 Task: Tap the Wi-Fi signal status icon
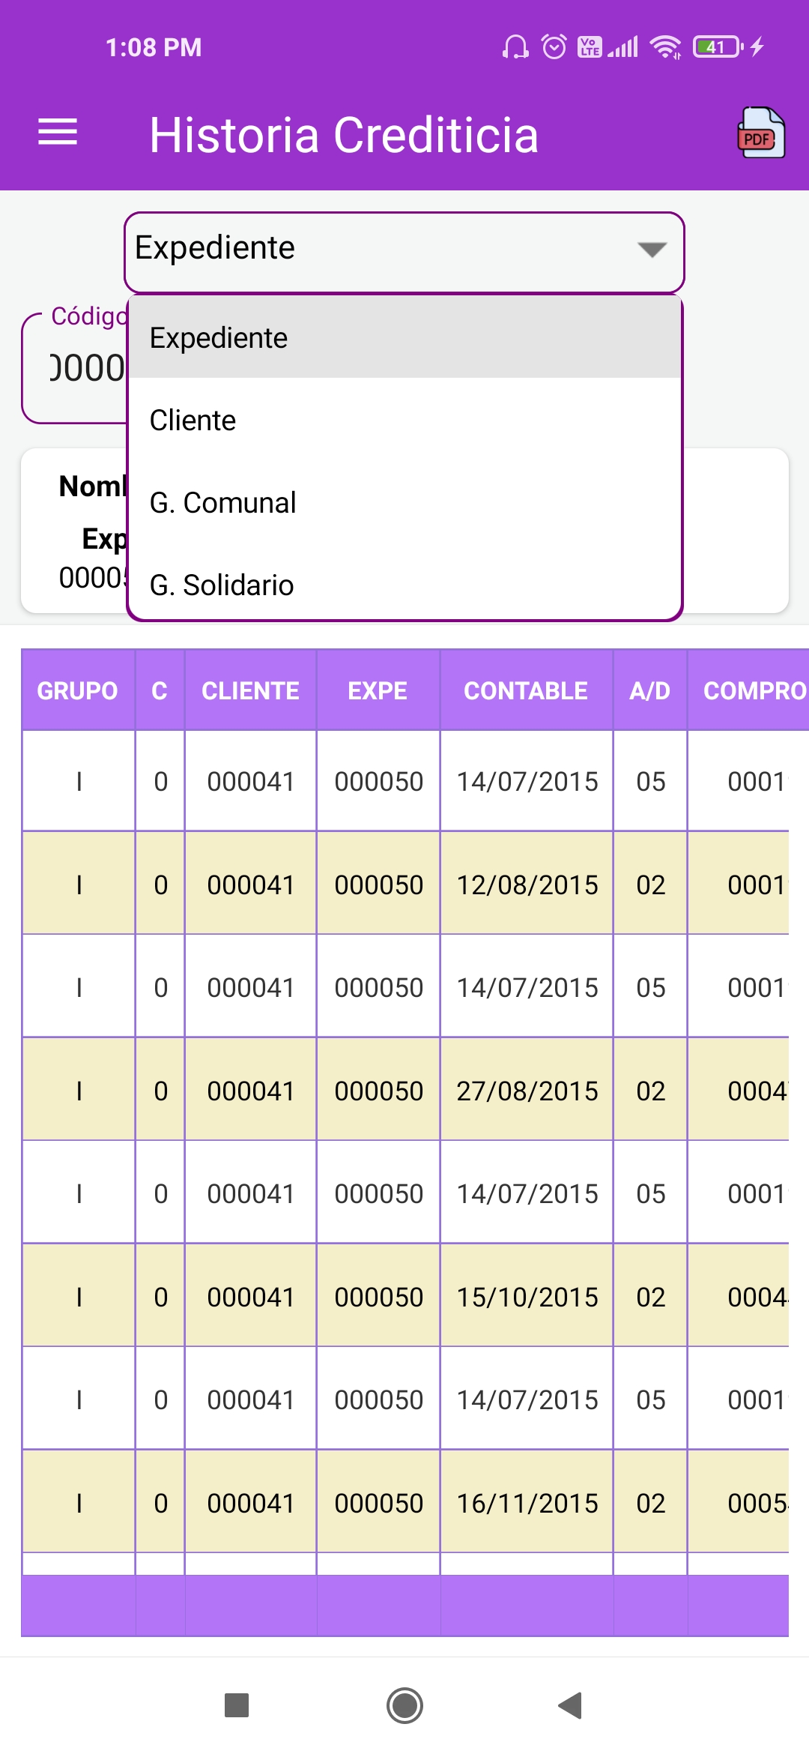click(x=665, y=47)
